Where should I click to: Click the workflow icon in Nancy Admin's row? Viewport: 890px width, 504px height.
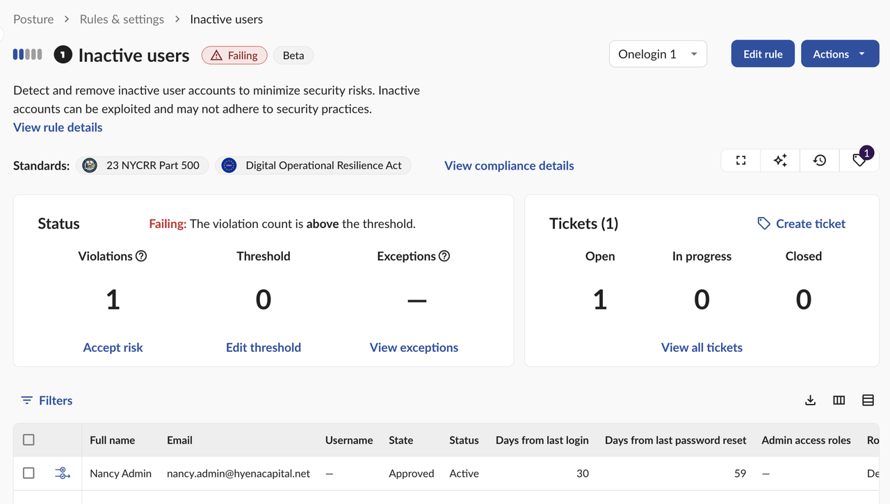click(63, 473)
